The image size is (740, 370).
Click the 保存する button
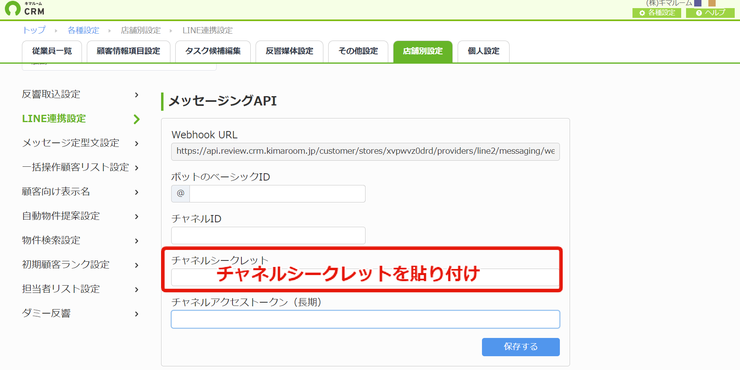pyautogui.click(x=521, y=347)
